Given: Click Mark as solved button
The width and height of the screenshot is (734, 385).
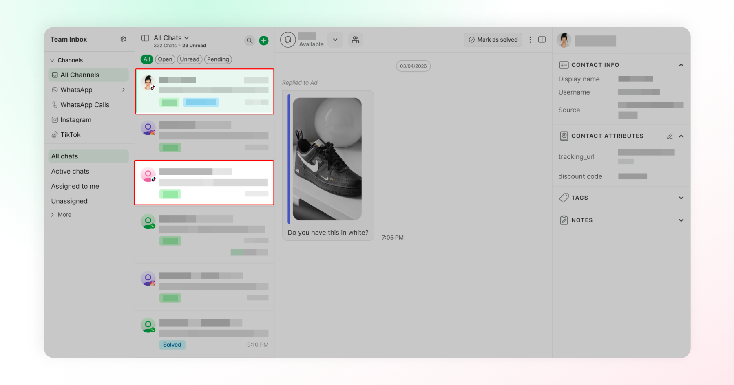Looking at the screenshot, I should (x=493, y=40).
